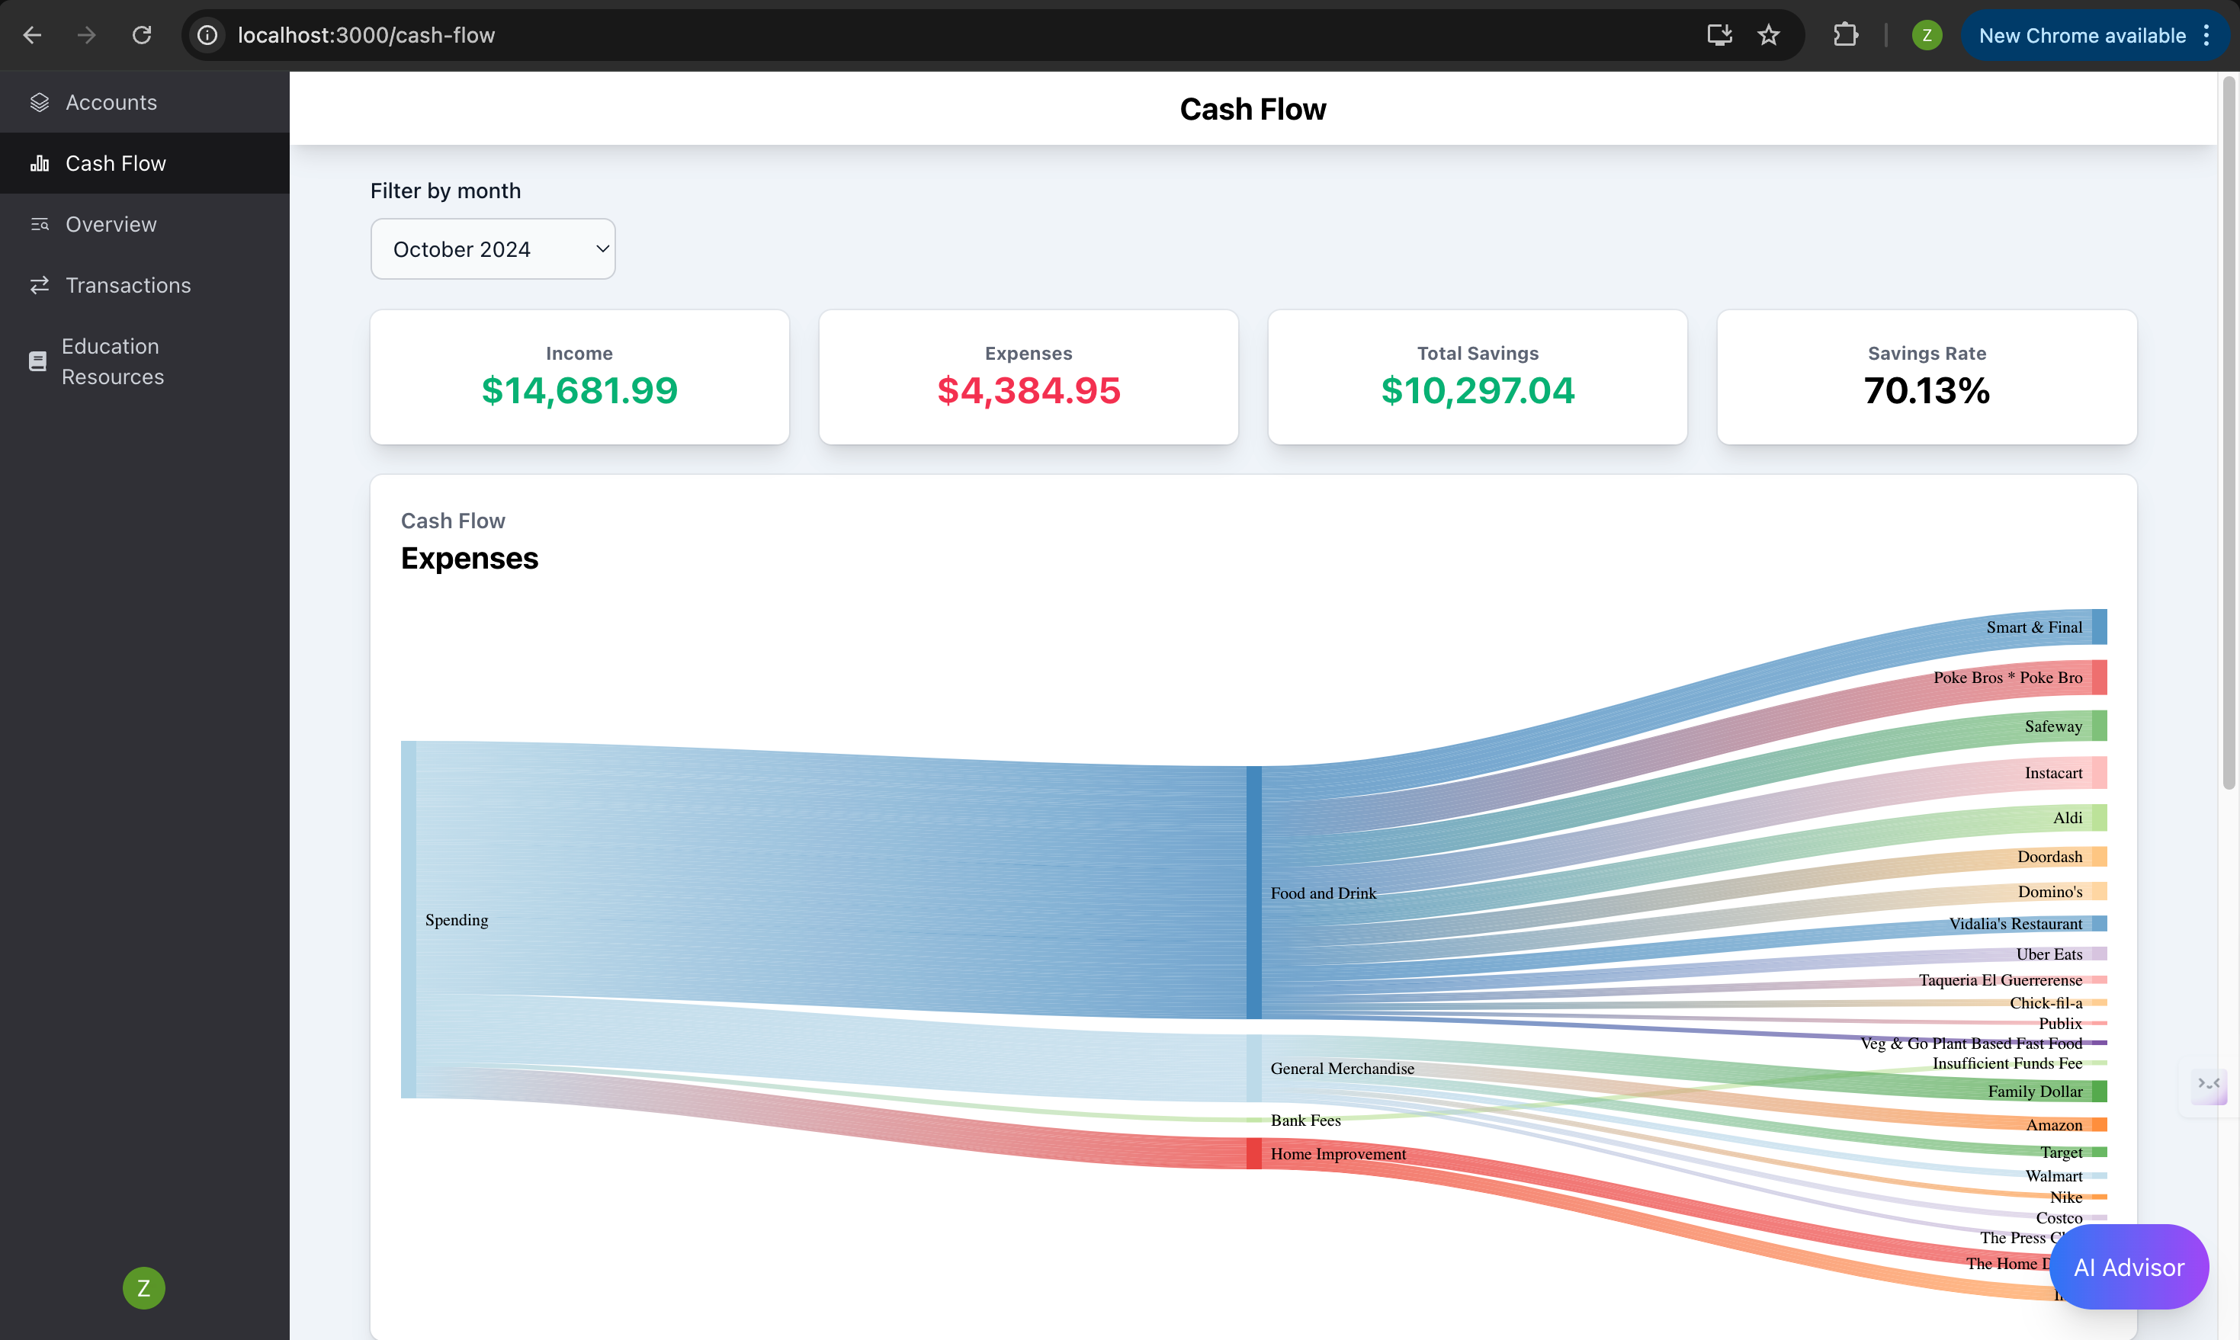The image size is (2240, 1340).
Task: Click the green Z user avatar in sidebar
Action: pyautogui.click(x=143, y=1287)
